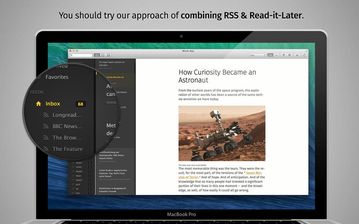Viewport: 359px width, 224px height.
Task: Click the RSS icon beside Longread feed
Action: pyautogui.click(x=45, y=115)
